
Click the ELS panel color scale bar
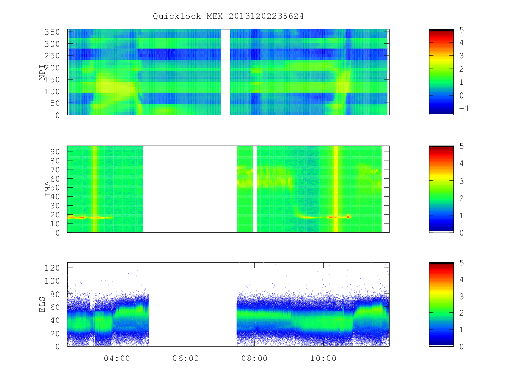[x=441, y=304]
